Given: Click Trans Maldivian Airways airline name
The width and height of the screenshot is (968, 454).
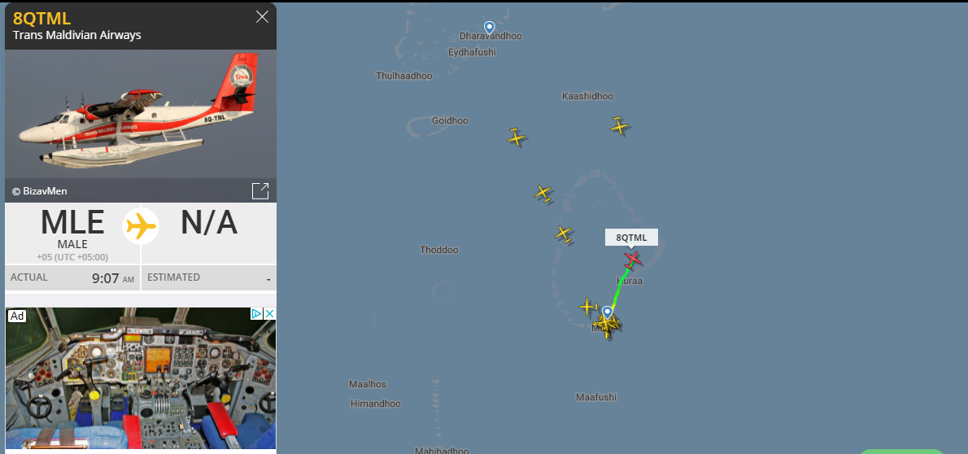Looking at the screenshot, I should coord(77,35).
